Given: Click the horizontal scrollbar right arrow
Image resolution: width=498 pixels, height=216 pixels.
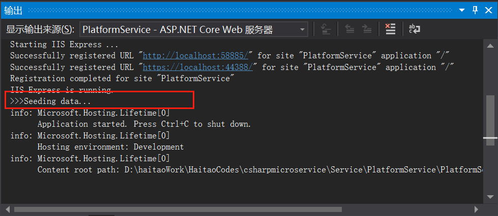Looking at the screenshot, I should point(476,209).
